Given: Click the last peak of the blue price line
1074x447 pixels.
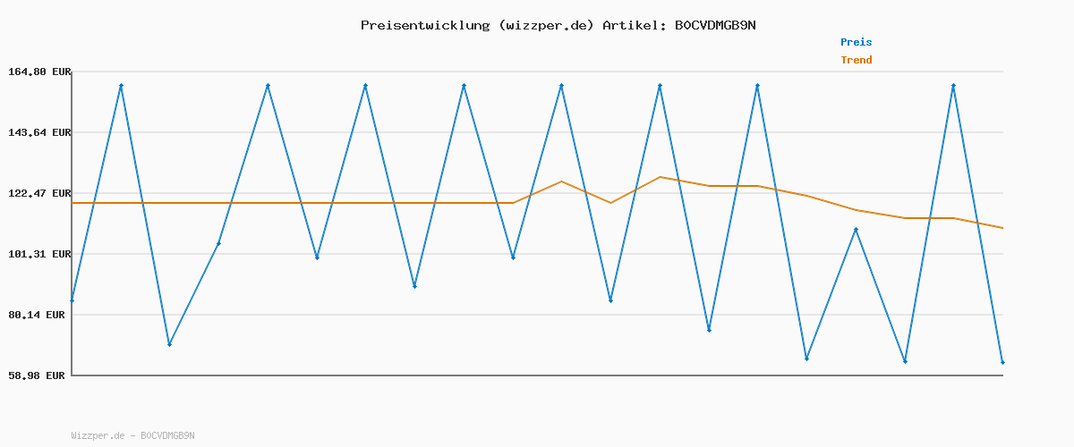Looking at the screenshot, I should click(x=953, y=86).
